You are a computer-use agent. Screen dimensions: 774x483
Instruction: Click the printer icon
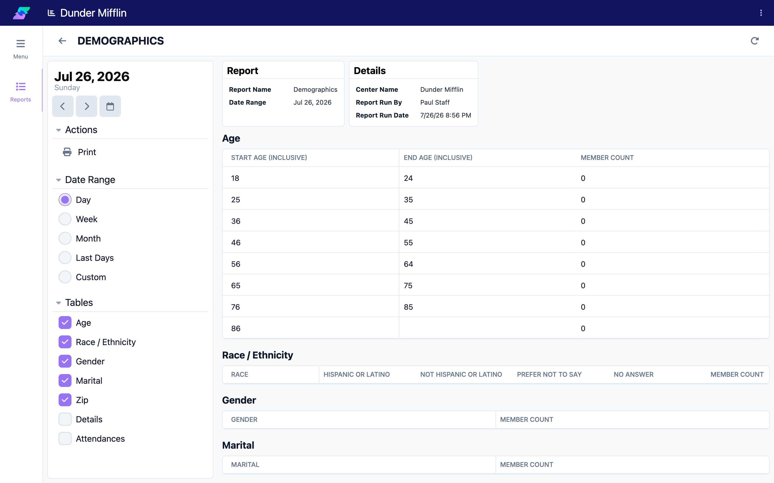(67, 152)
